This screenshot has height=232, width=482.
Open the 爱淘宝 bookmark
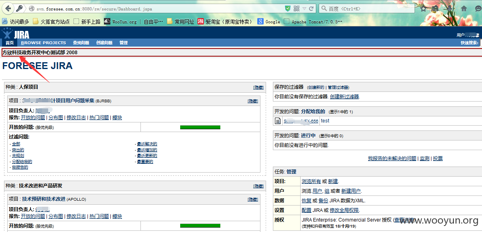click(x=225, y=22)
